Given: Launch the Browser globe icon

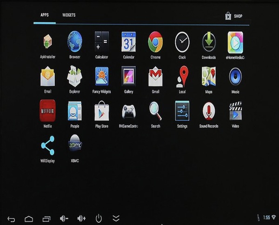Looking at the screenshot, I should coord(75,42).
